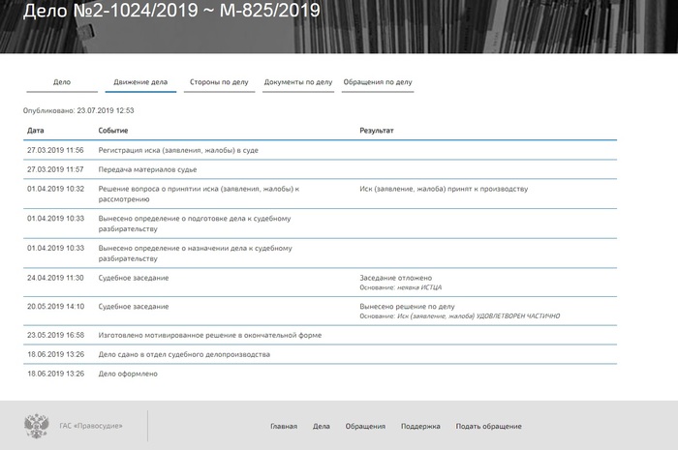Click the Вынесено решение по делу result
The height and width of the screenshot is (450, 678).
(407, 306)
